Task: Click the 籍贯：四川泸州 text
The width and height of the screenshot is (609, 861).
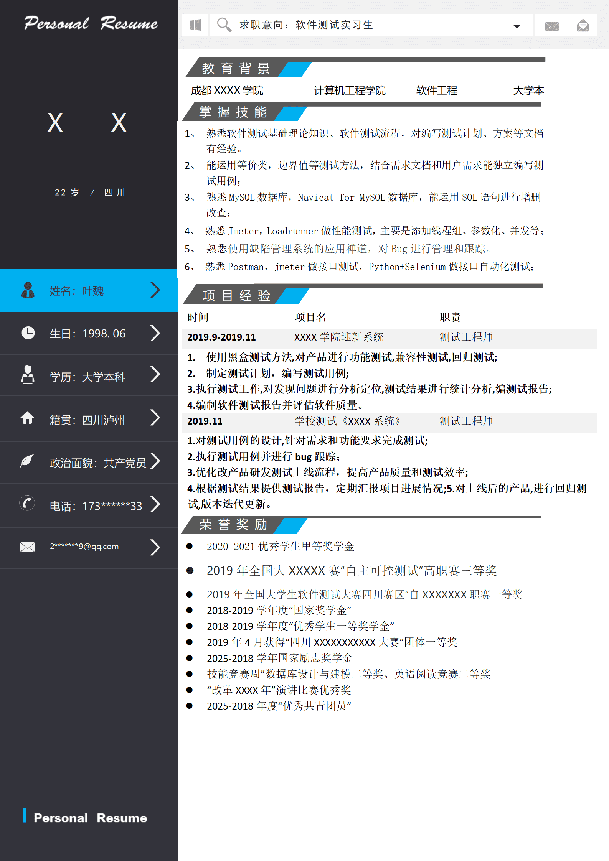Action: (x=87, y=420)
